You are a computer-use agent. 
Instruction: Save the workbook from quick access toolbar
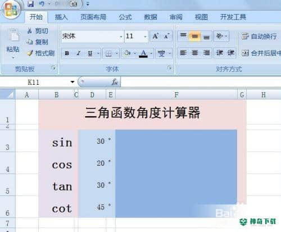pyautogui.click(x=30, y=4)
